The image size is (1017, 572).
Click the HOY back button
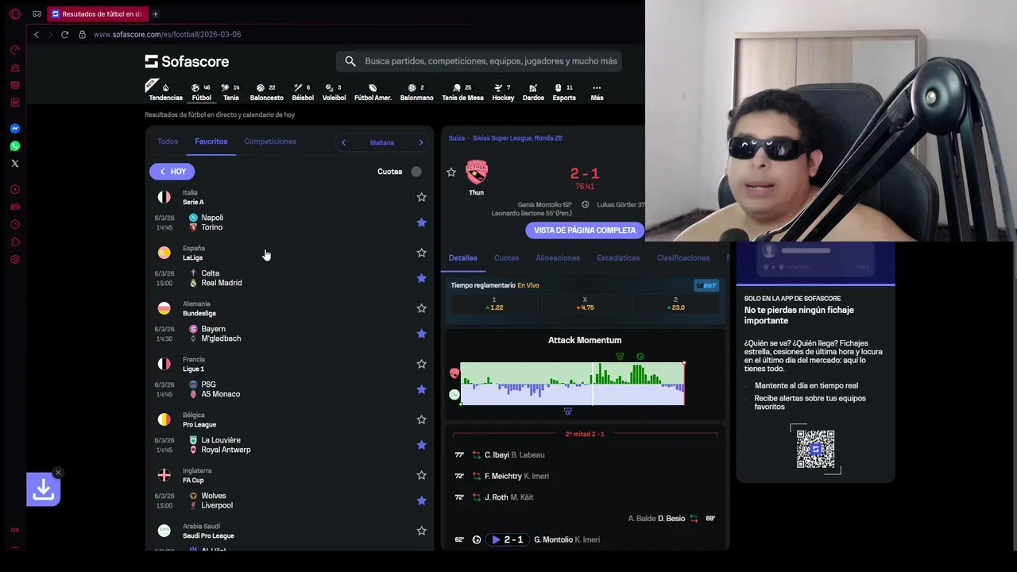click(x=172, y=172)
